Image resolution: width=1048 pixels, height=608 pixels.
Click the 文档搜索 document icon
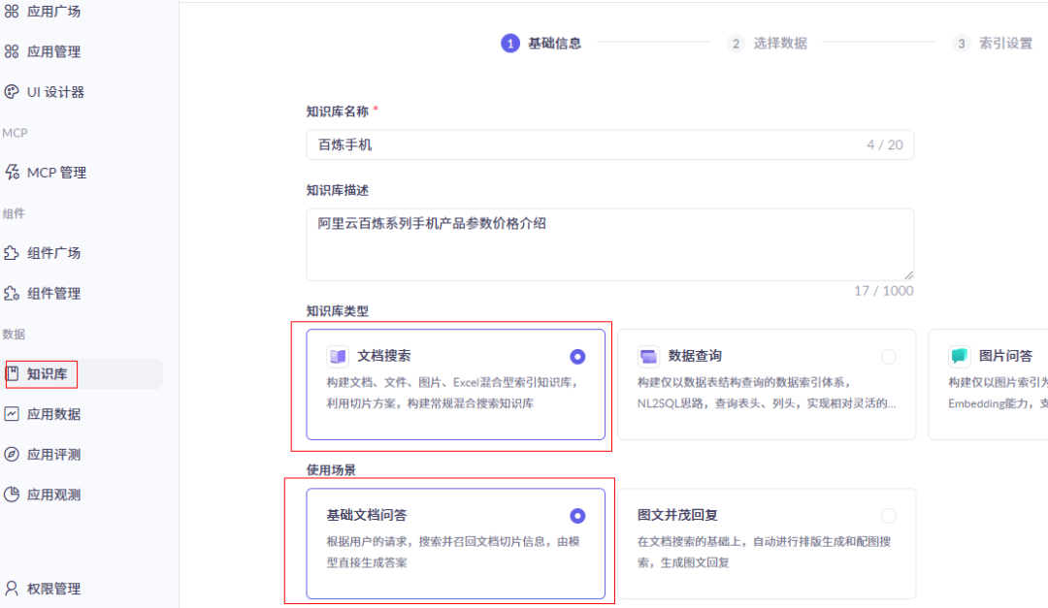point(338,356)
